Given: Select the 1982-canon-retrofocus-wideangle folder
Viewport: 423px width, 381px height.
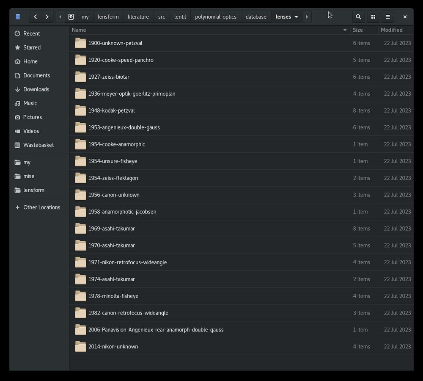Looking at the screenshot, I should coord(242,313).
